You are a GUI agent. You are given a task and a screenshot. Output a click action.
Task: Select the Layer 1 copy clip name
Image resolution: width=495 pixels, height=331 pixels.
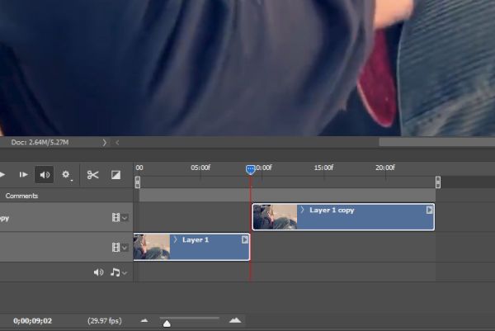coord(332,210)
